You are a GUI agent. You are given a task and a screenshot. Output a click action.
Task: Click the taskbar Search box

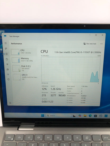59,115
